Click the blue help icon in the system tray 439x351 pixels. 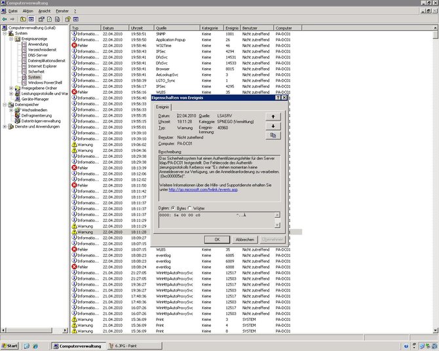pos(406,346)
